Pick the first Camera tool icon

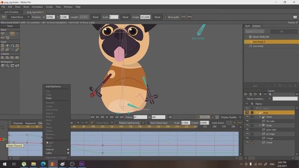(x=3, y=58)
